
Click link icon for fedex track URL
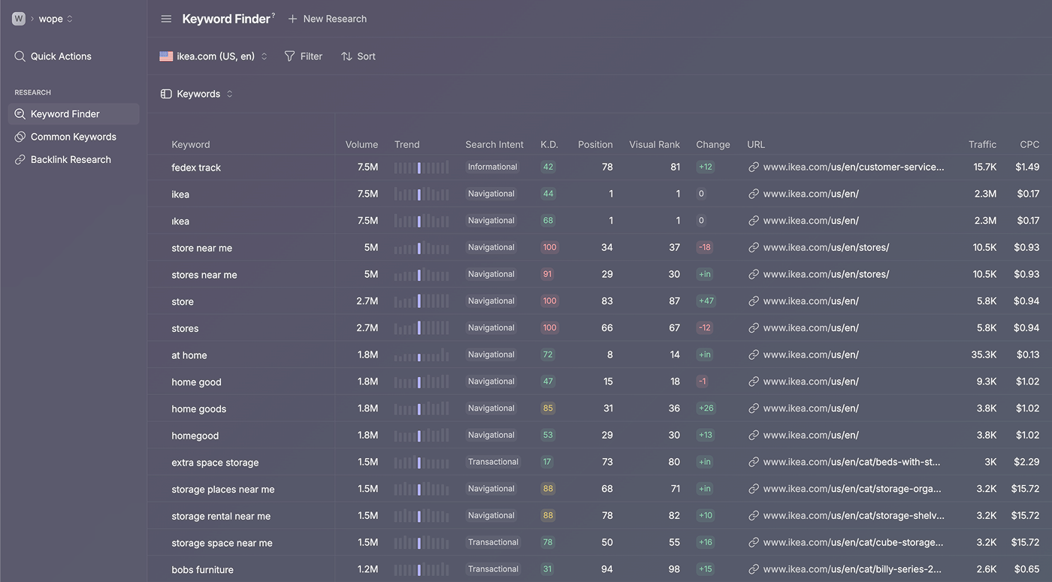pos(754,167)
